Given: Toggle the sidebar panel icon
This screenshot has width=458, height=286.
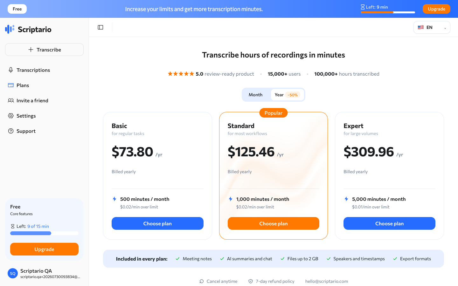Looking at the screenshot, I should pos(101,27).
